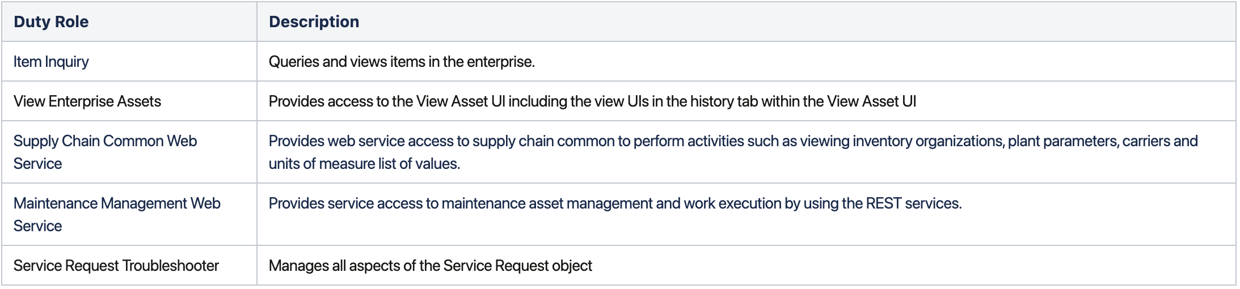The image size is (1240, 289).
Task: Click description about inventory organizations and carriers
Action: click(733, 152)
